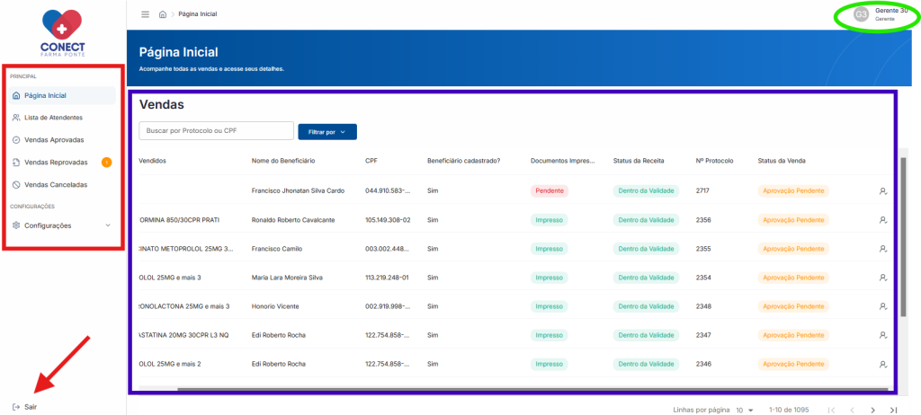This screenshot has width=921, height=415.
Task: Open the Linhas por página selector
Action: [744, 410]
